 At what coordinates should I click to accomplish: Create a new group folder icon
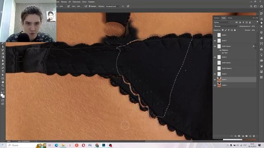point(247,136)
